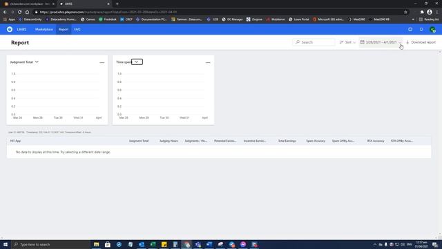Click the smiley feedback icon in header

click(410, 29)
